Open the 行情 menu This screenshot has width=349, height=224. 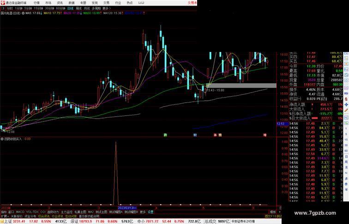36,3
